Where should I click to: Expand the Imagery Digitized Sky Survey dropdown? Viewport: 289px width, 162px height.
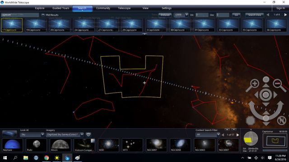[x=65, y=135]
